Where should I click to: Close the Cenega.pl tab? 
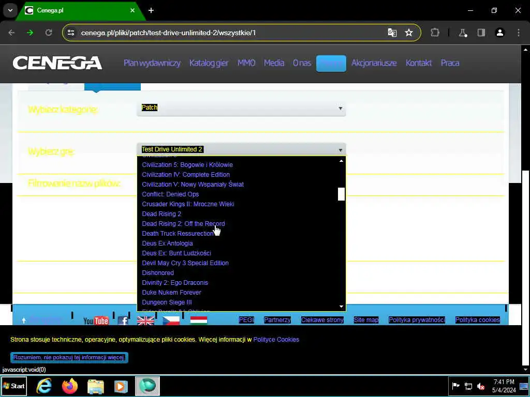click(x=132, y=10)
